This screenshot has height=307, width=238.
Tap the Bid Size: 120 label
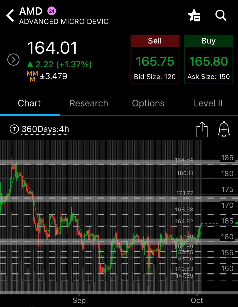[155, 77]
